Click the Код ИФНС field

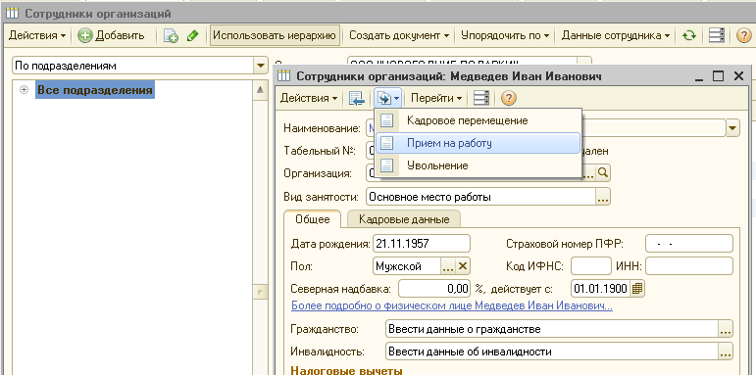tap(591, 266)
